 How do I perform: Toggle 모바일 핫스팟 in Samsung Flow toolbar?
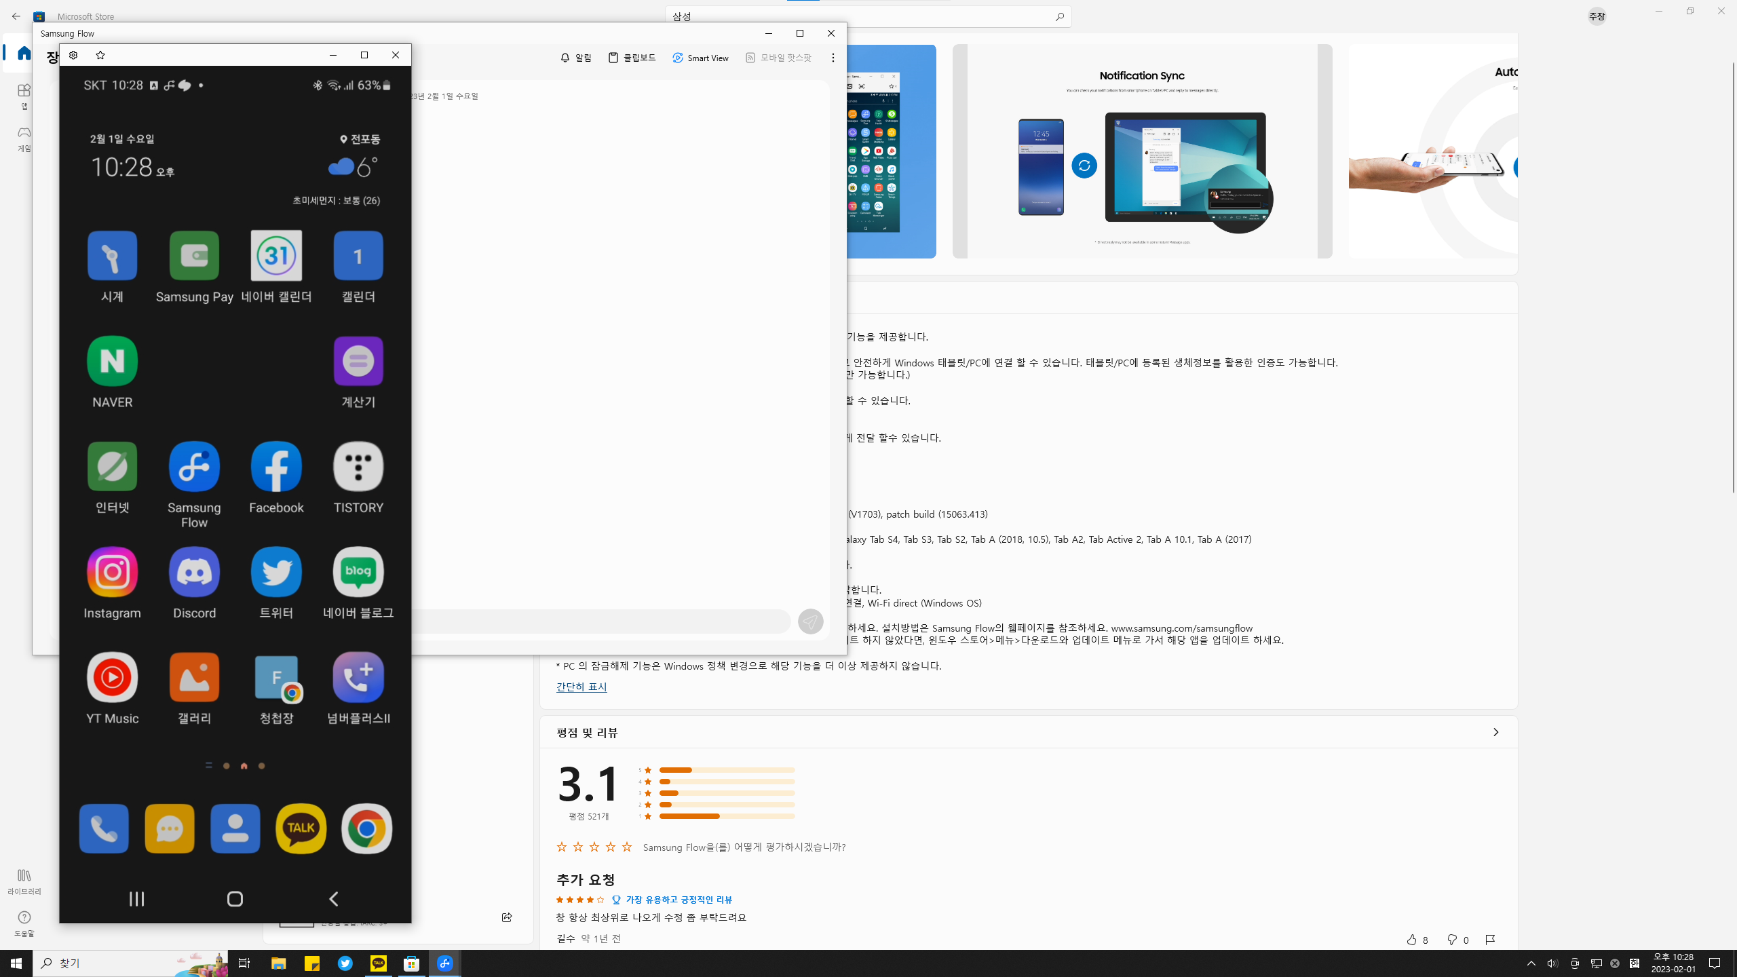(778, 58)
